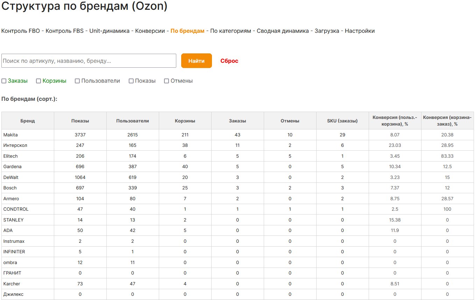Image resolution: width=475 pixels, height=300 pixels.
Task: Click DeWalt impressions value 1064
Action: pyautogui.click(x=80, y=177)
